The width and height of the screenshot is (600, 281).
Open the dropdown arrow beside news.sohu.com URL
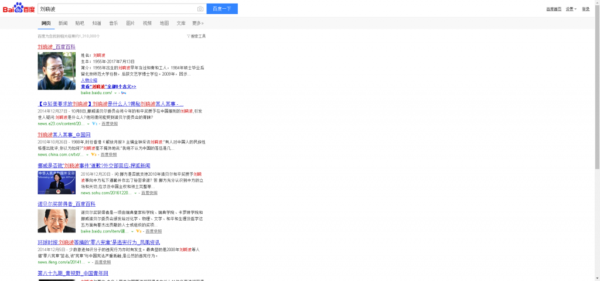(136, 193)
